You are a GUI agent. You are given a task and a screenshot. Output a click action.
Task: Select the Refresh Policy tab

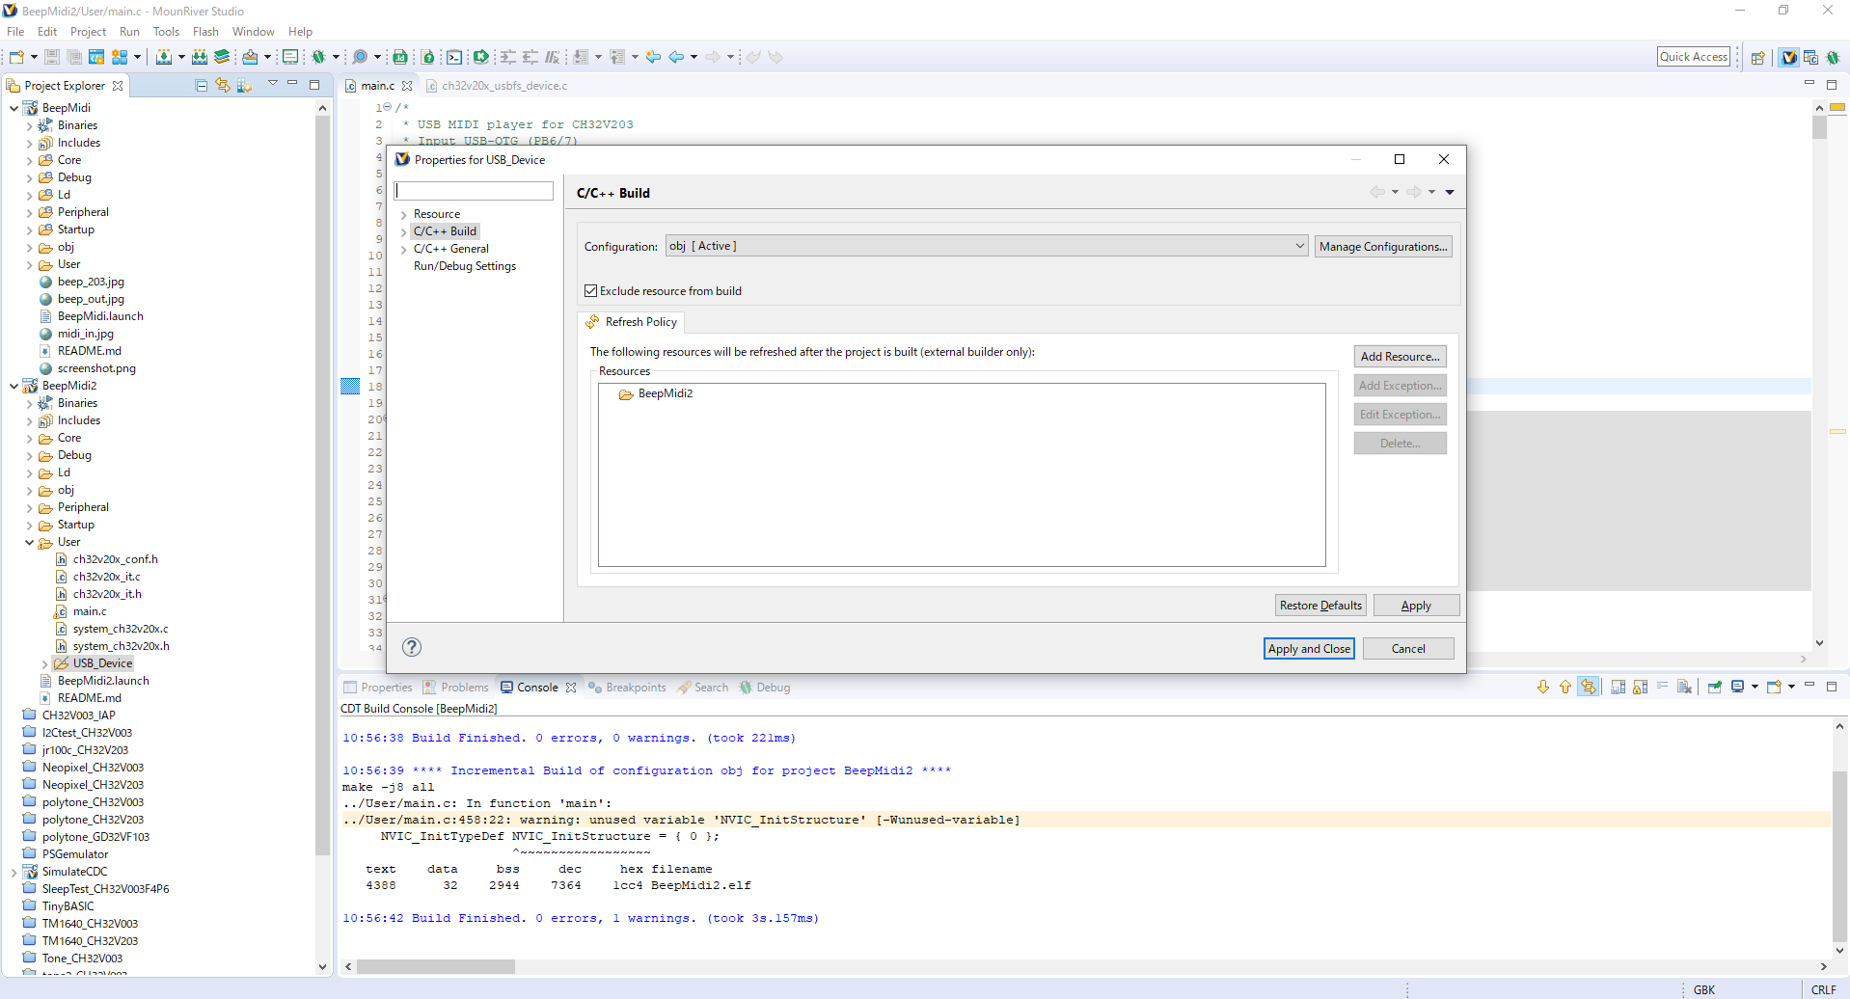[x=632, y=322]
